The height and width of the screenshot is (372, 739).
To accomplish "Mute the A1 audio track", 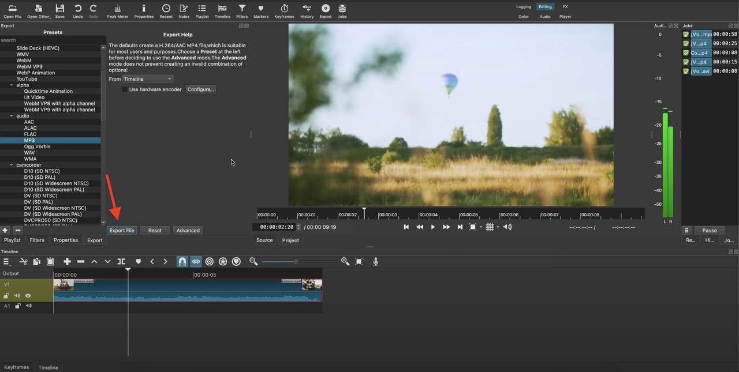I will [x=28, y=306].
